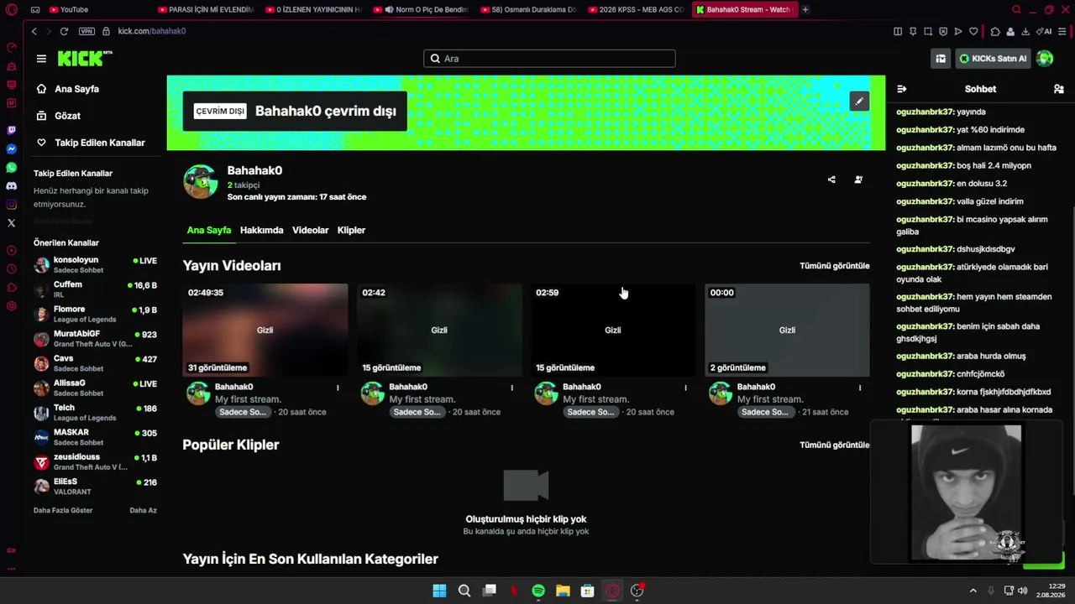Open a new browser tab
This screenshot has height=604, width=1075.
point(805,9)
